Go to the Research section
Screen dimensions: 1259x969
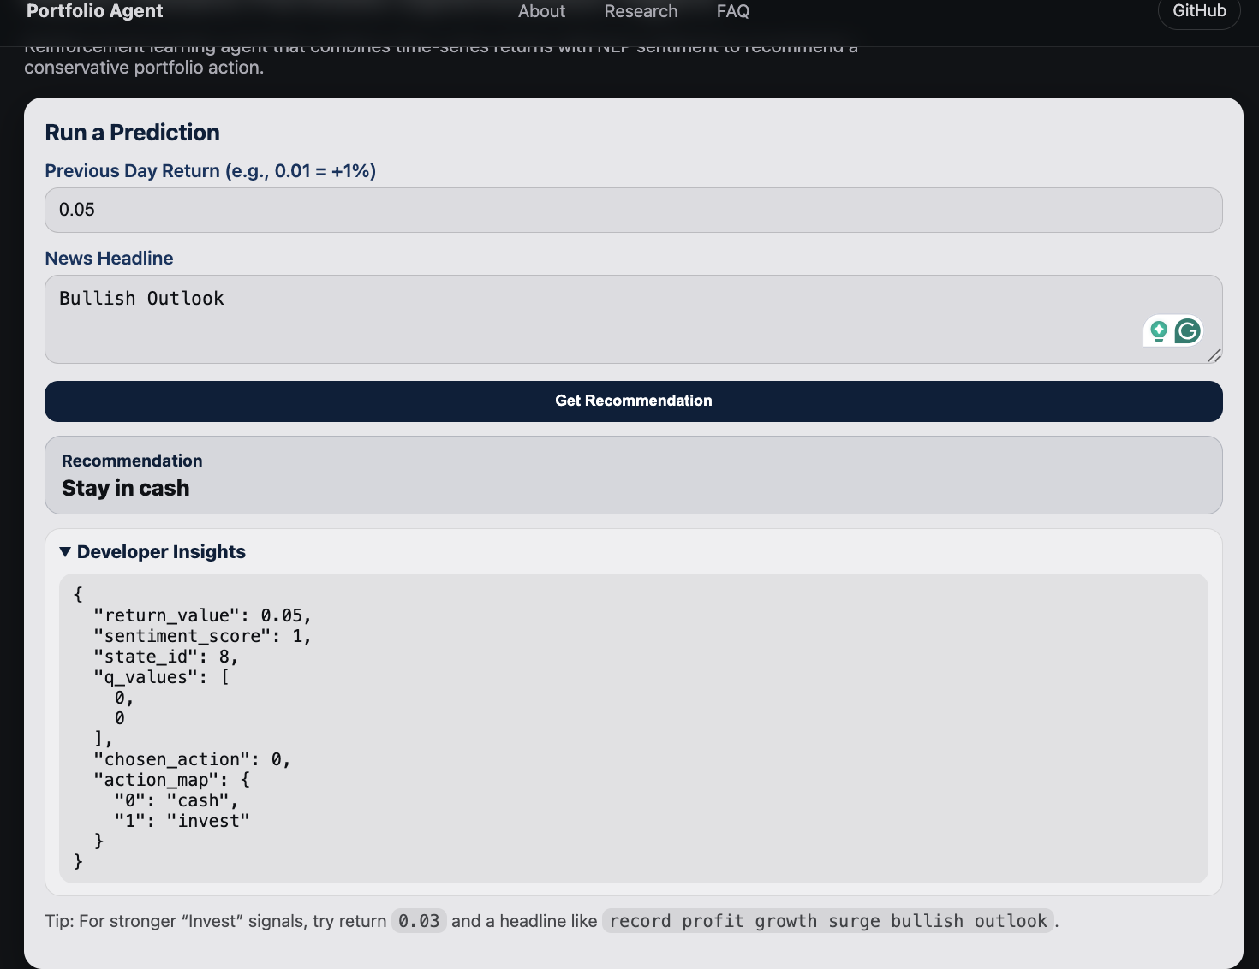point(641,12)
